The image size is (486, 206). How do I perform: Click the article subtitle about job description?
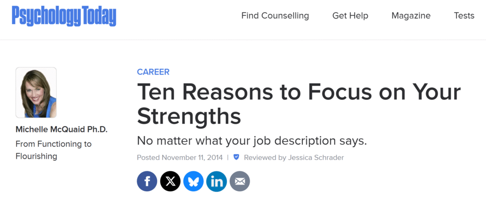252,141
